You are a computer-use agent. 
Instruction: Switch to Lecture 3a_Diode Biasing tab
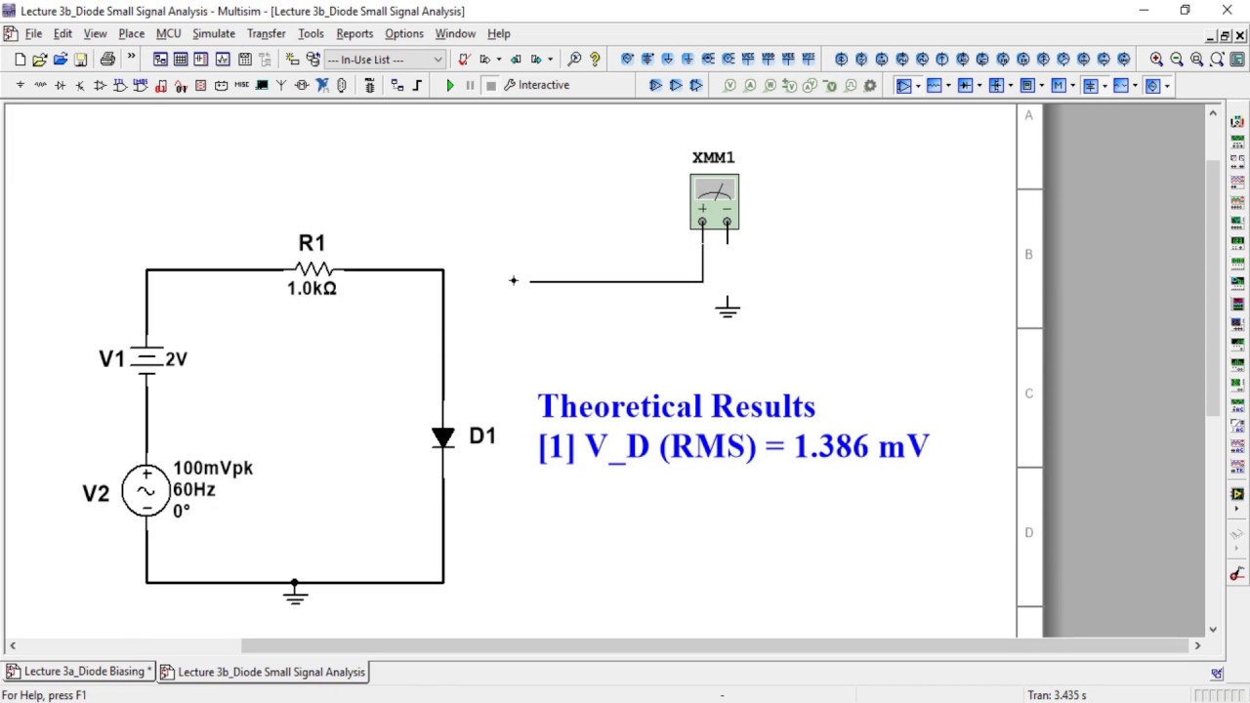pyautogui.click(x=79, y=672)
